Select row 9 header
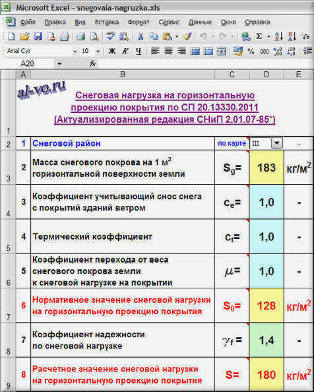 [8, 375]
